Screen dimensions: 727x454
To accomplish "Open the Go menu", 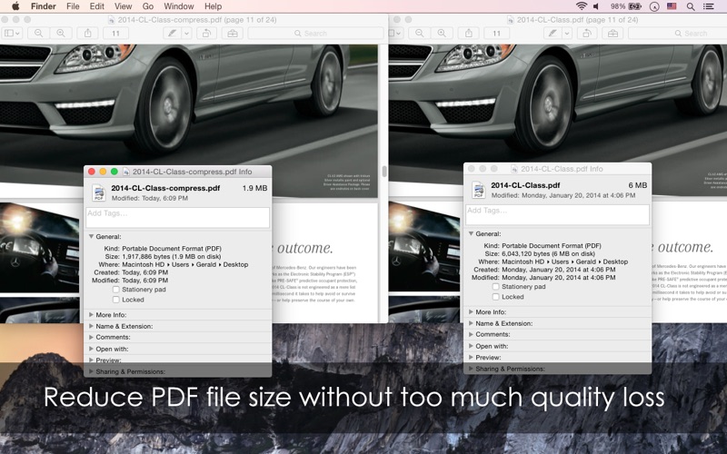I will (x=147, y=6).
